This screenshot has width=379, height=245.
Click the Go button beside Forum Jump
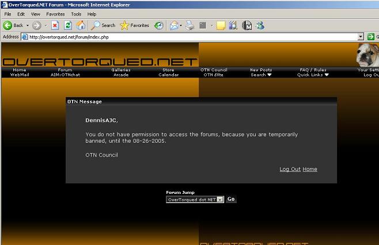tap(231, 199)
